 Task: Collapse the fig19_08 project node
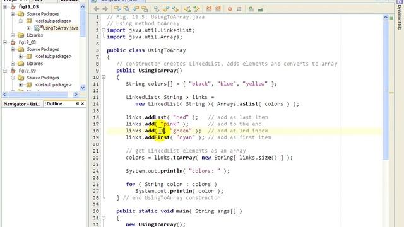(x=5, y=42)
